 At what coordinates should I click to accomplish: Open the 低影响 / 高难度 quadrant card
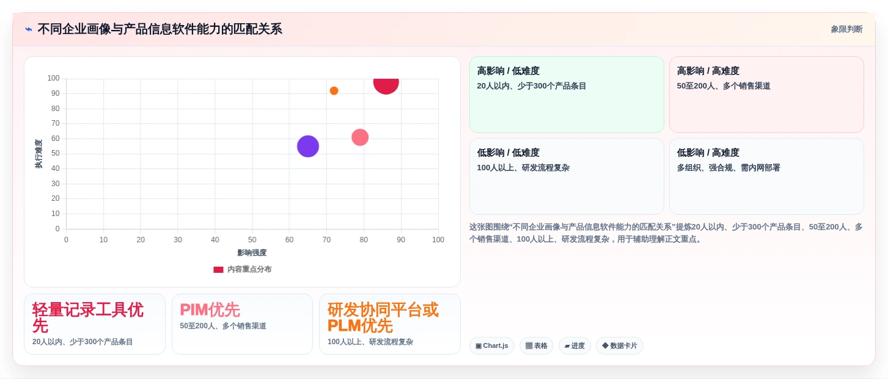[x=766, y=176]
